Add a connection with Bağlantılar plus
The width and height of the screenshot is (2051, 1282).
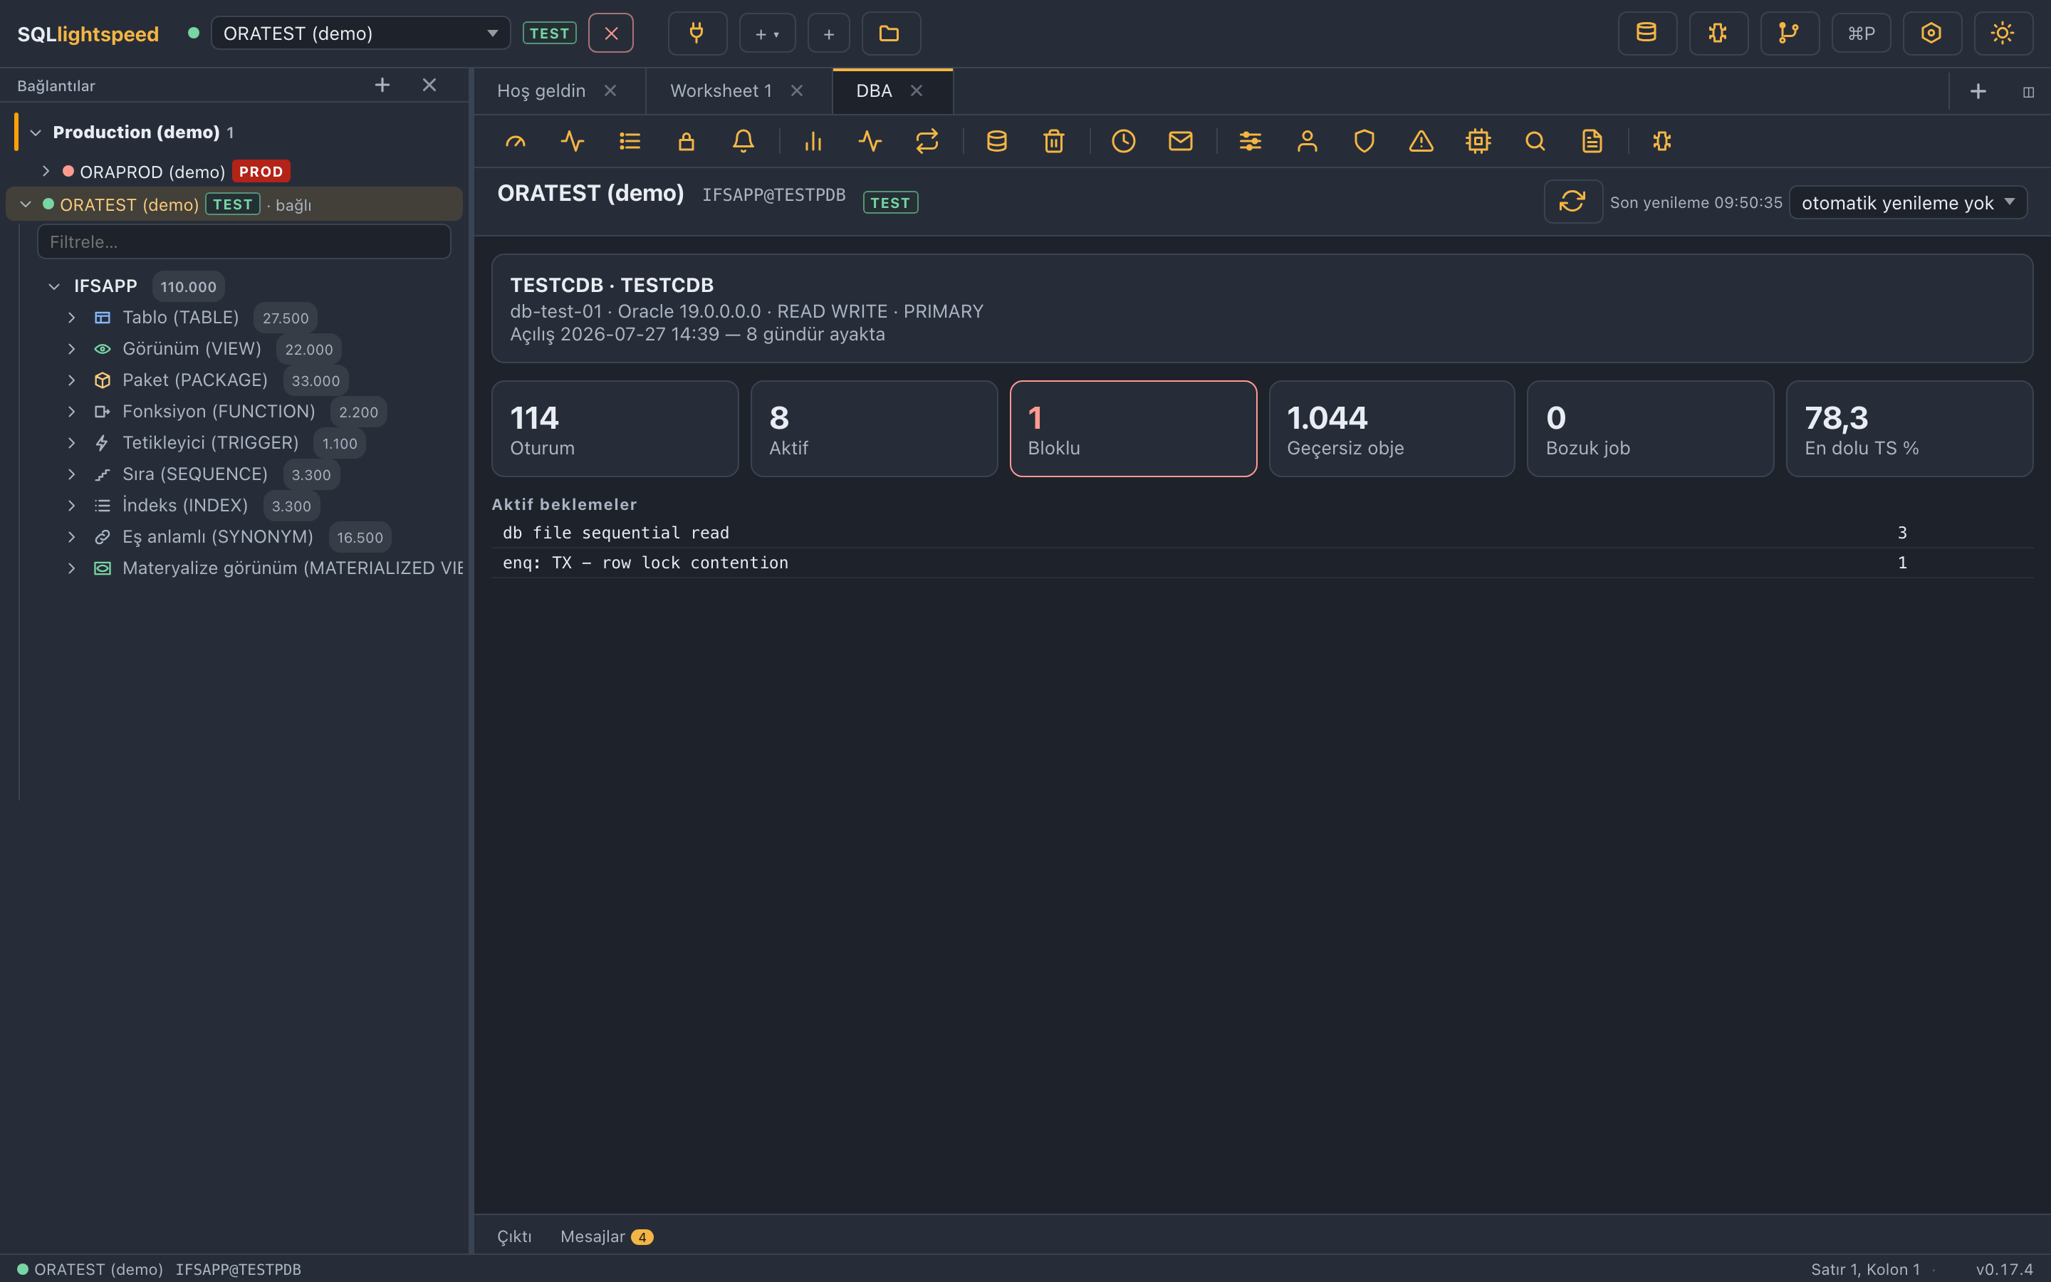pos(382,85)
